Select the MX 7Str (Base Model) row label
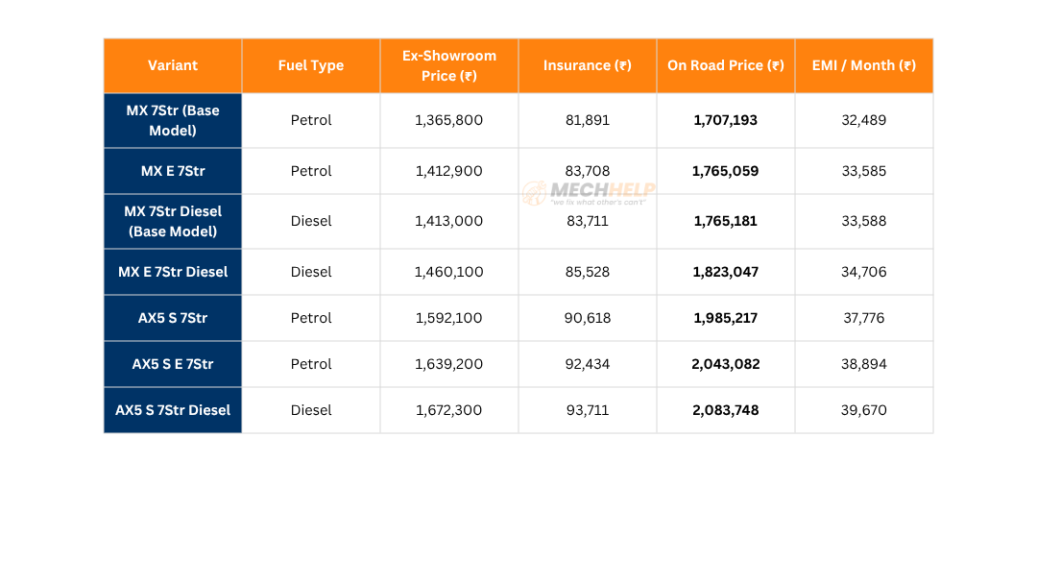 [173, 120]
